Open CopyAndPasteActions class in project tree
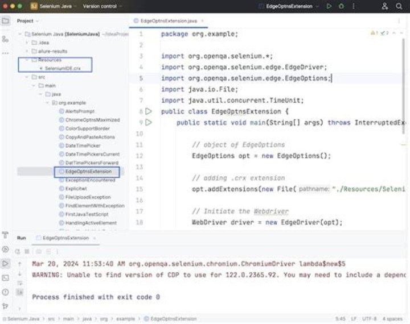The width and height of the screenshot is (410, 324). (x=90, y=137)
